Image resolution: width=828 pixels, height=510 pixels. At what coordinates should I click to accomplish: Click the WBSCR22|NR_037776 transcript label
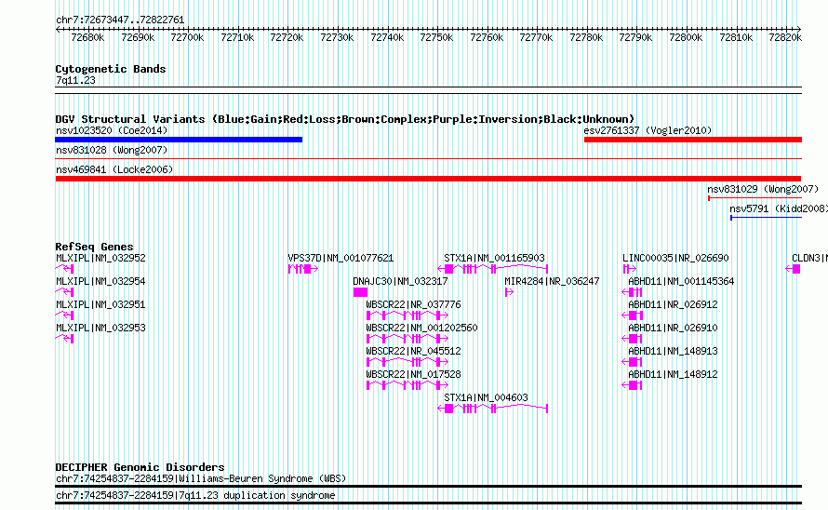point(413,305)
